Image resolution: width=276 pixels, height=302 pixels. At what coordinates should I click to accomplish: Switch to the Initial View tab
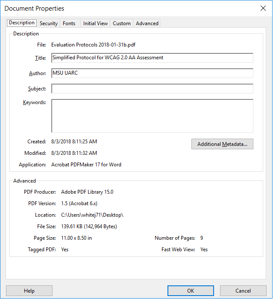[95, 23]
